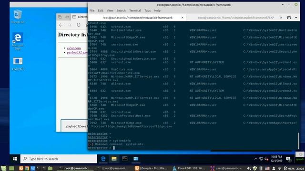Open the terminal File menu
This screenshot has width=305, height=171.
(x=92, y=10)
